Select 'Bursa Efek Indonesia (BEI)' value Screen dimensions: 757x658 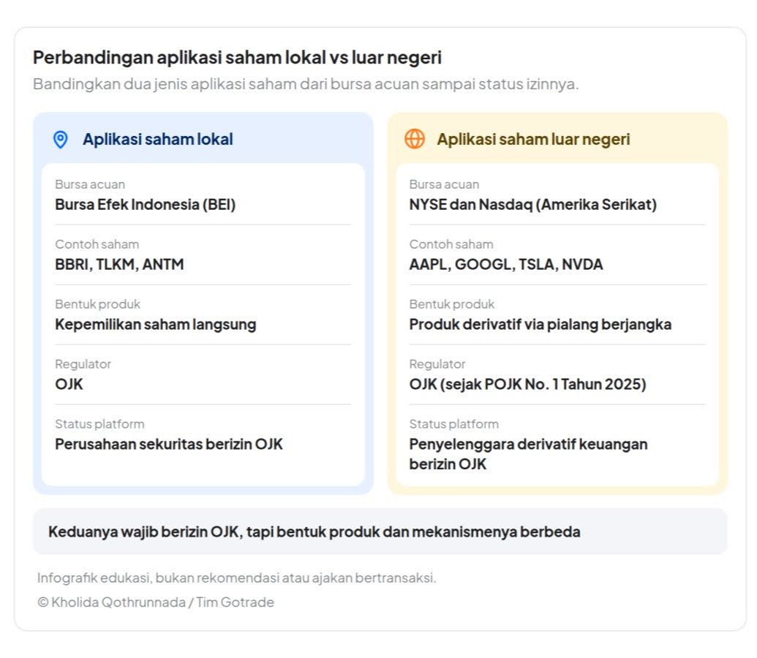[x=146, y=205]
